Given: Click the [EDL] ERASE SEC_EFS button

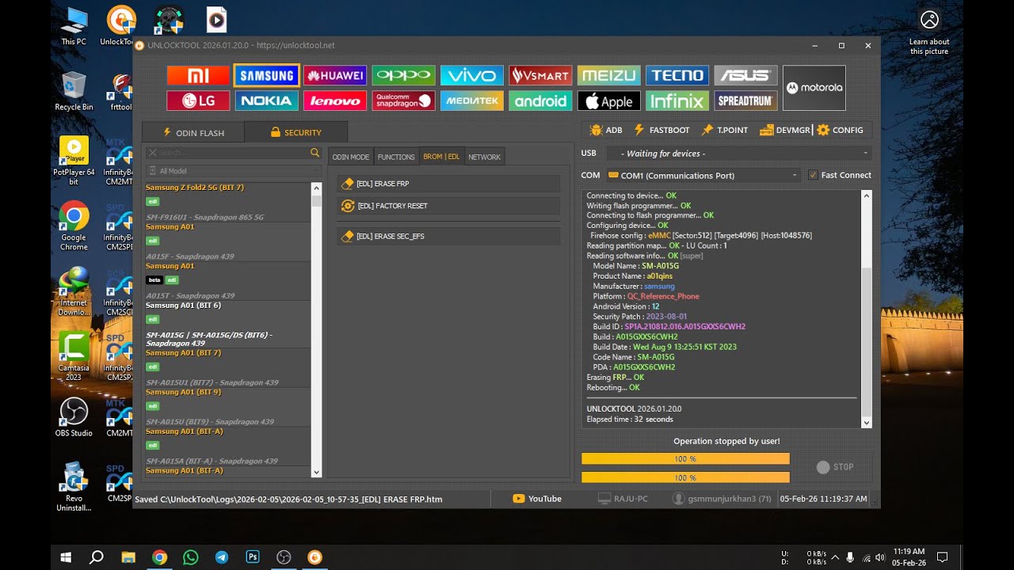Looking at the screenshot, I should [x=448, y=236].
